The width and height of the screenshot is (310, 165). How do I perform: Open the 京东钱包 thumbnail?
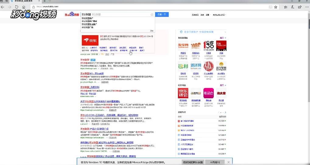click(x=183, y=93)
